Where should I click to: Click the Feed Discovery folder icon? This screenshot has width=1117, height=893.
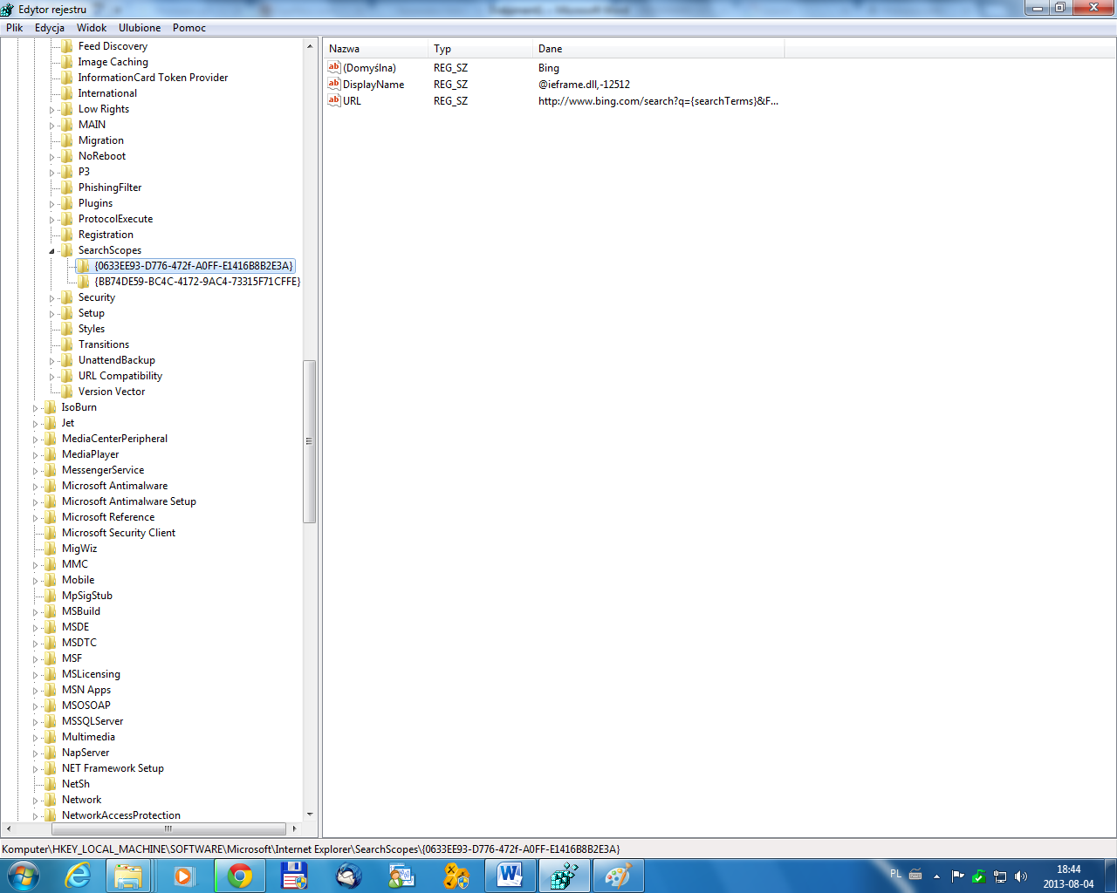pyautogui.click(x=67, y=46)
